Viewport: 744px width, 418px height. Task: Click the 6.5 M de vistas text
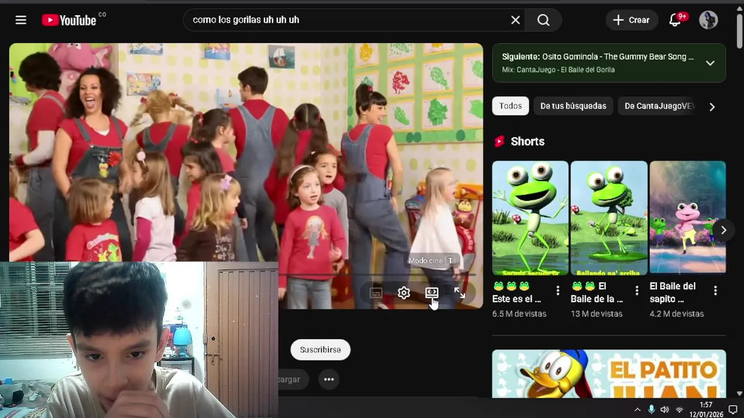519,313
